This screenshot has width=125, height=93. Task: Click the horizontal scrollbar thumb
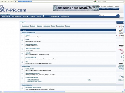pos(34,92)
